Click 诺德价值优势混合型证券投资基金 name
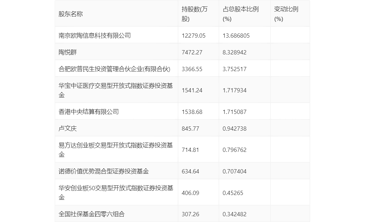The height and width of the screenshot is (222, 365). click(104, 171)
